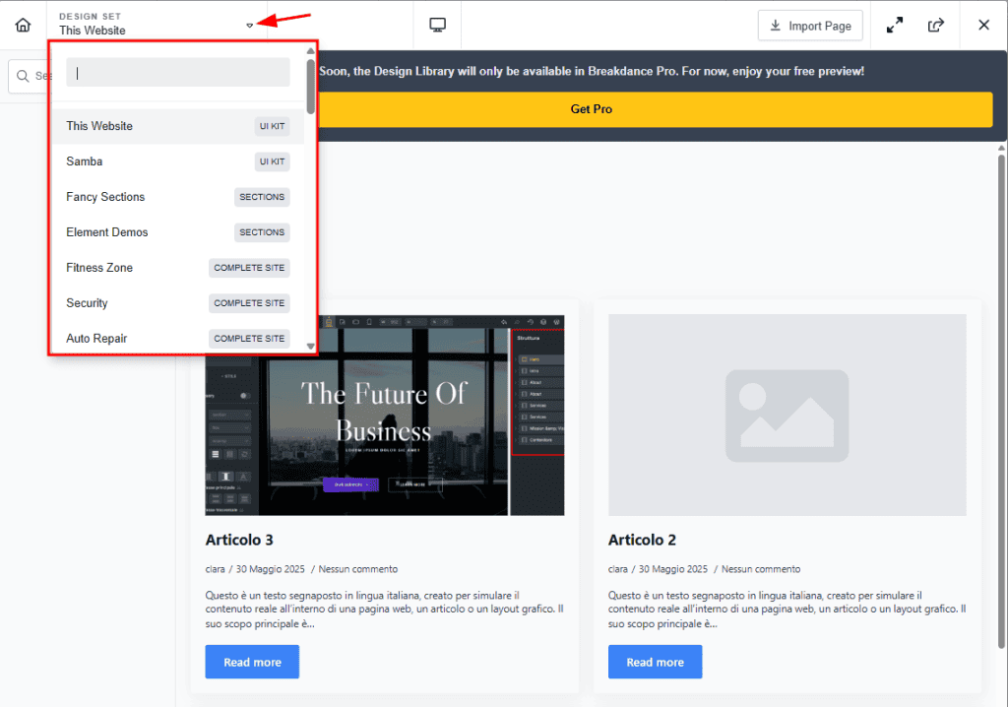Go to the home icon
This screenshot has width=1008, height=707.
24,25
